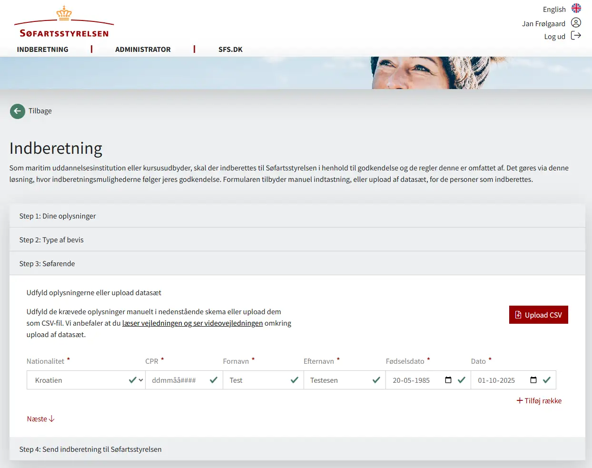The image size is (592, 468).
Task: Open the Dato calendar picker icon
Action: pos(533,380)
